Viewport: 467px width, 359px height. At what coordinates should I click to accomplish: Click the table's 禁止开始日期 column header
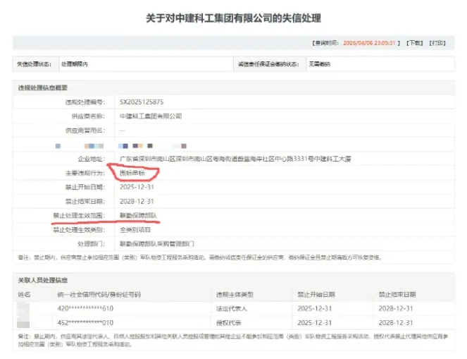click(316, 295)
